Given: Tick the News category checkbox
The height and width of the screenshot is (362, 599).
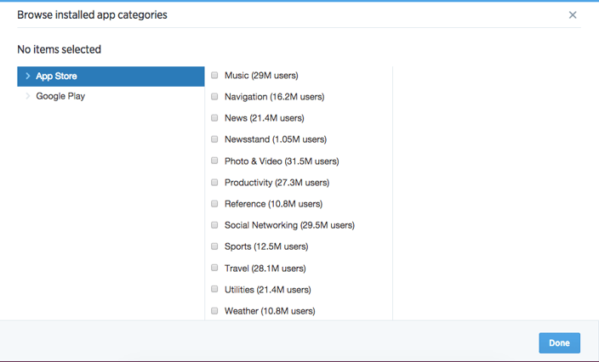Looking at the screenshot, I should point(214,118).
